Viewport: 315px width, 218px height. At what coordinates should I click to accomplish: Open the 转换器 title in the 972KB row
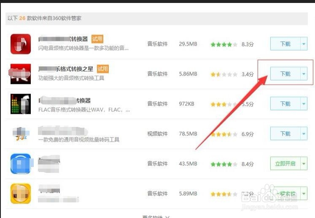[x=65, y=100]
